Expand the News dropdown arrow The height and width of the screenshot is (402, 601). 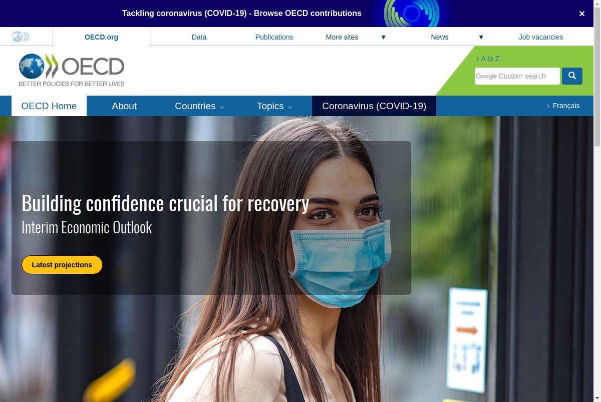[481, 37]
